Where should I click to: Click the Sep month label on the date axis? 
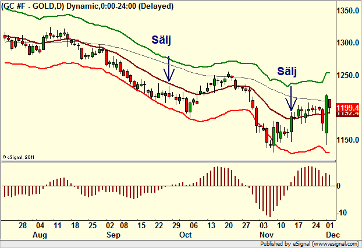pyautogui.click(x=113, y=235)
